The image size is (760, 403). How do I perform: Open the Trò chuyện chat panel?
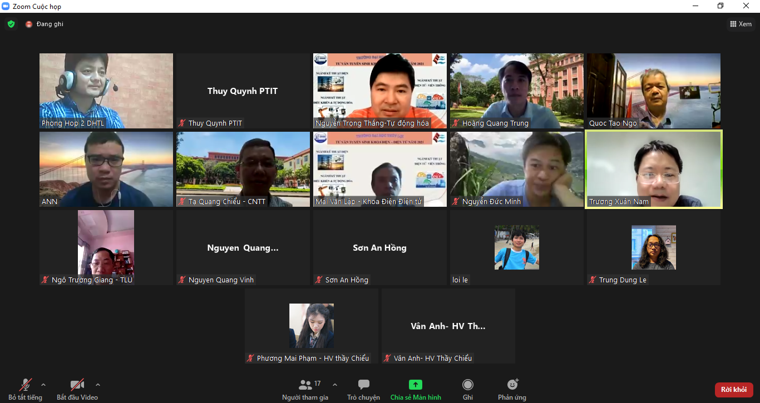(363, 389)
